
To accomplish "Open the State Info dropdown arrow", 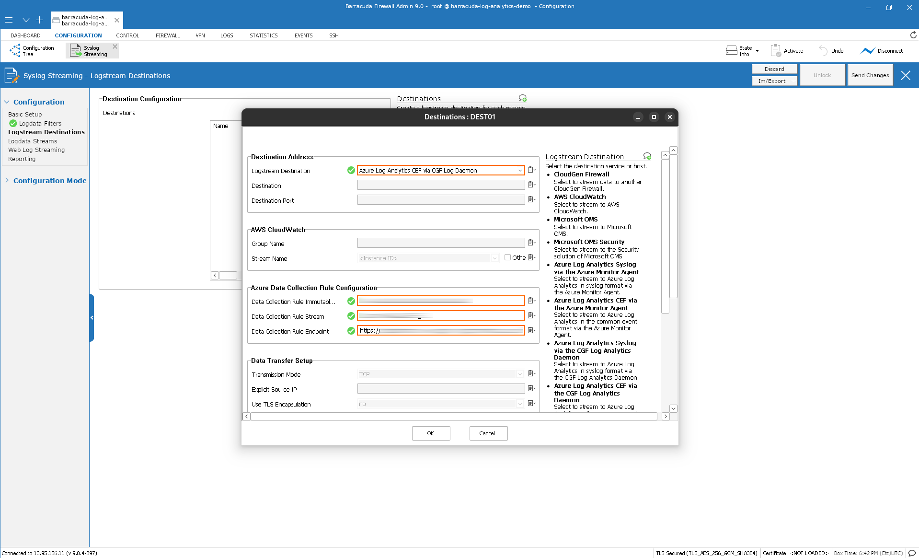I will click(758, 51).
